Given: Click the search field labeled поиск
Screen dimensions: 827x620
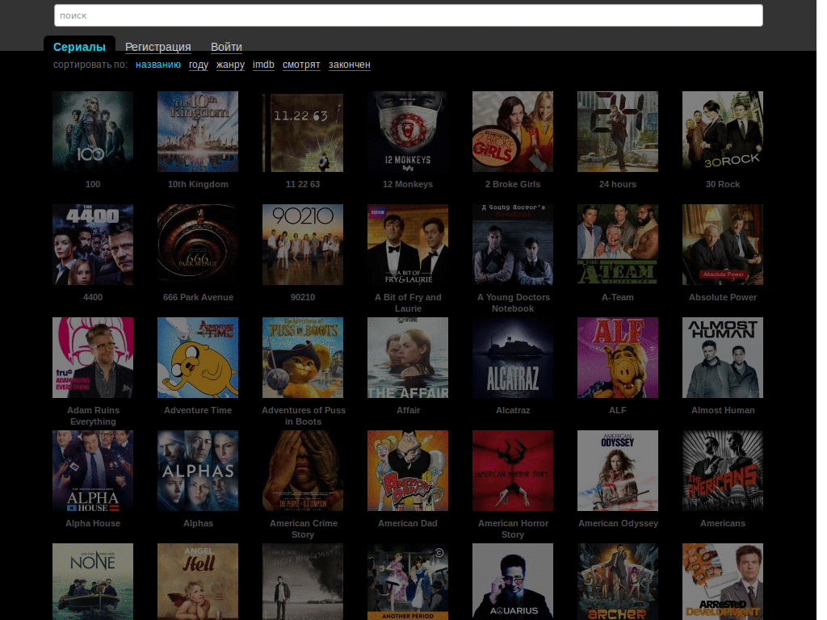Looking at the screenshot, I should pyautogui.click(x=408, y=15).
